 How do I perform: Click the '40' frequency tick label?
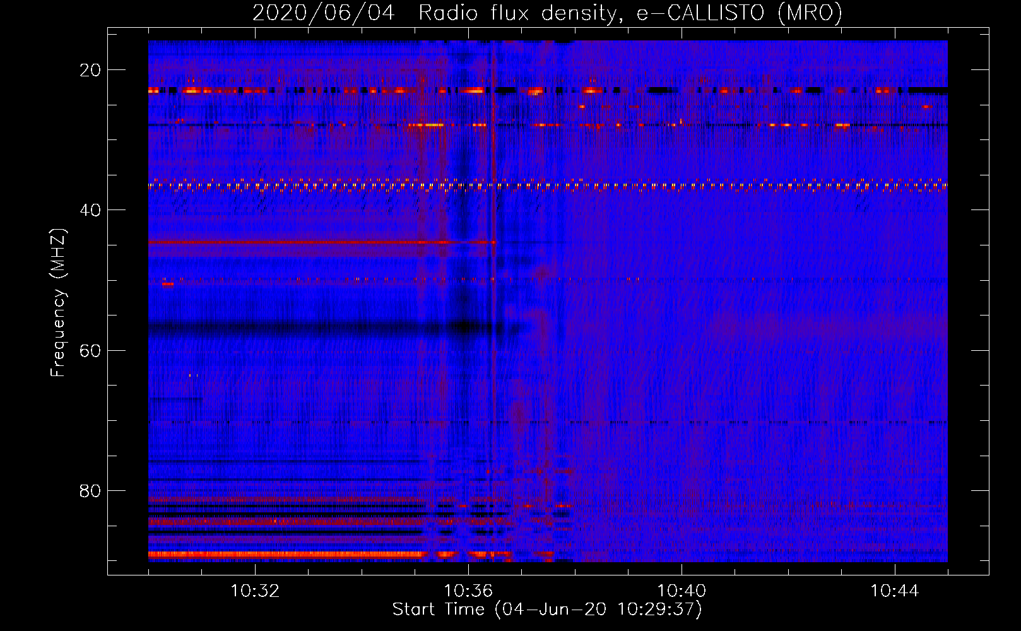coord(90,210)
